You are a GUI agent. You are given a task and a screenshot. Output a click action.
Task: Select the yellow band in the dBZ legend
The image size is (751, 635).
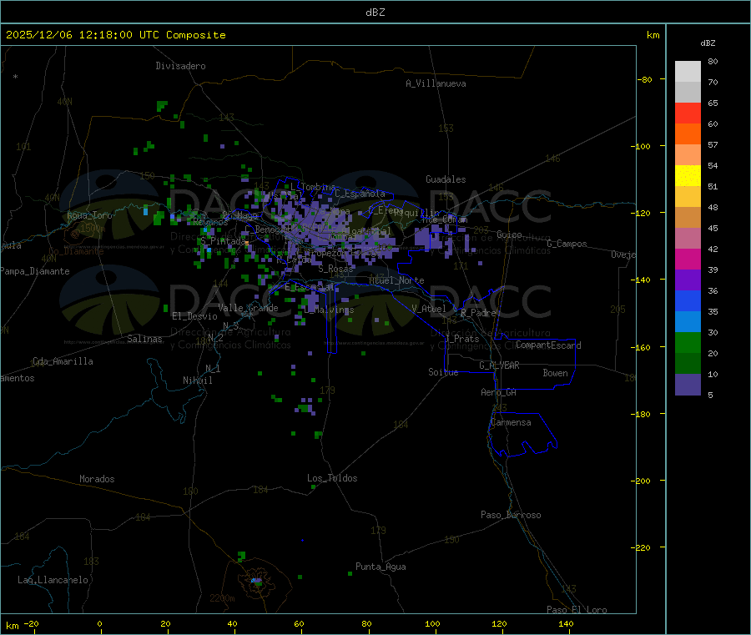688,176
